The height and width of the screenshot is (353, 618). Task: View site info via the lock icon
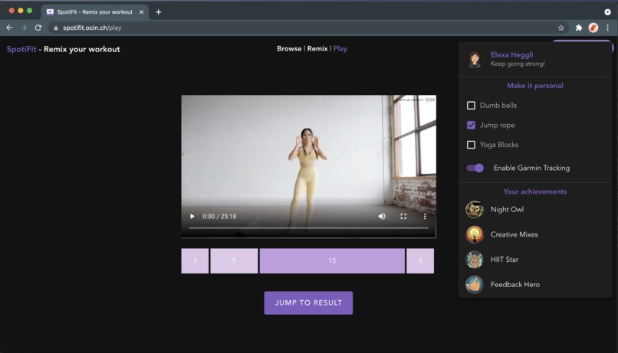point(55,28)
